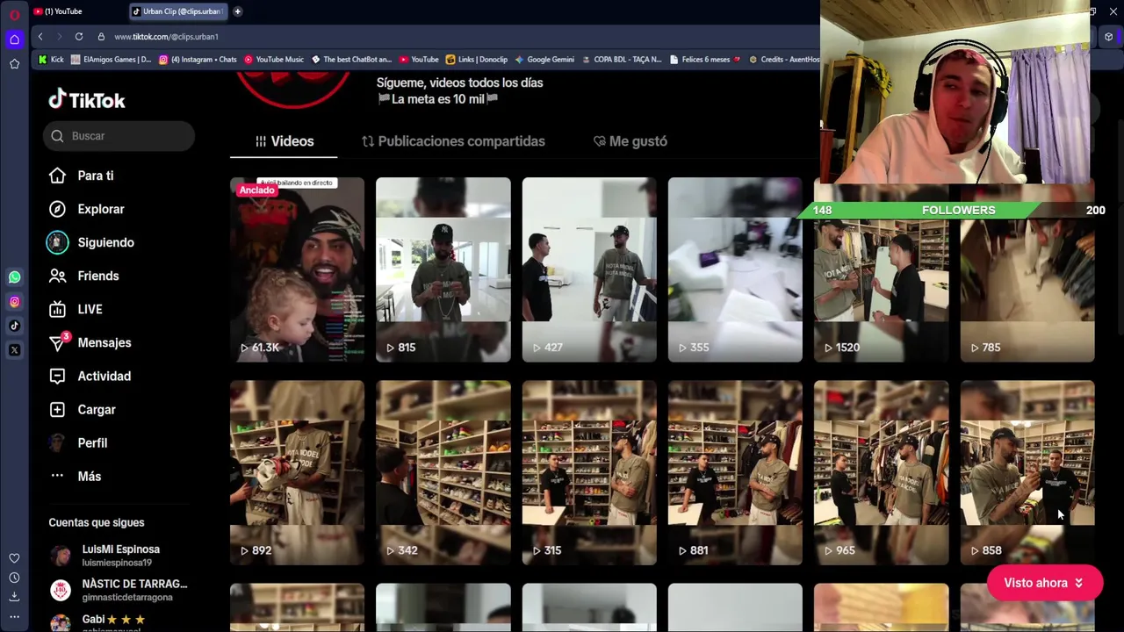Select the Urban Clip browser tab
The height and width of the screenshot is (632, 1124).
point(178,11)
